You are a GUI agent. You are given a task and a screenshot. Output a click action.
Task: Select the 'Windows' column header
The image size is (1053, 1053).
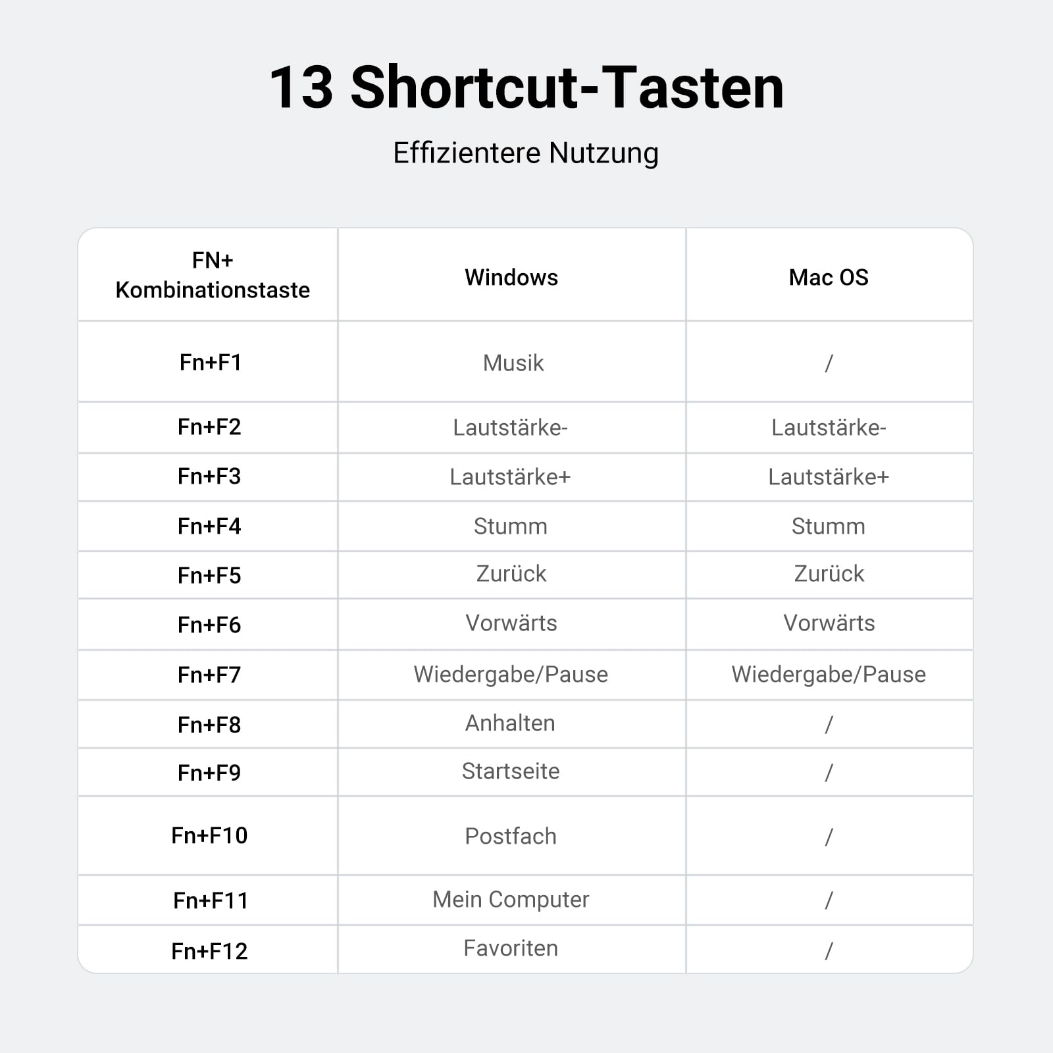tap(511, 277)
